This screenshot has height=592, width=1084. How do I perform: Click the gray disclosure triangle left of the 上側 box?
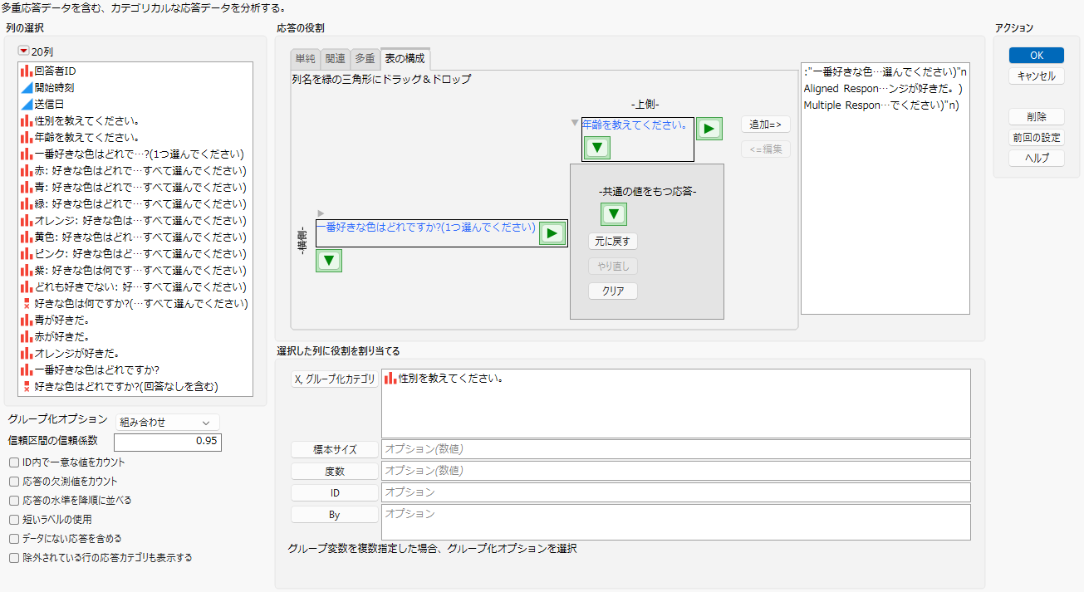point(575,123)
